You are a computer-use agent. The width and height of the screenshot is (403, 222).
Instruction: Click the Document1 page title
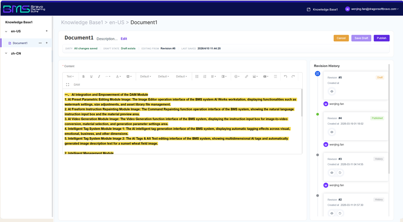pyautogui.click(x=79, y=38)
